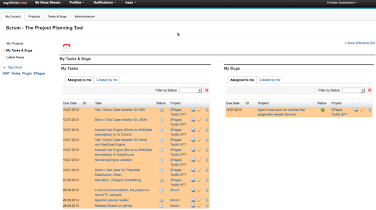Click the myWebGate logo
Image resolution: width=376 pixels, height=210 pixels.
click(15, 3)
